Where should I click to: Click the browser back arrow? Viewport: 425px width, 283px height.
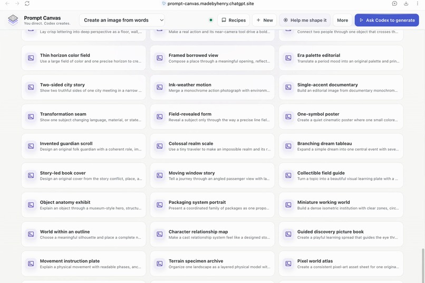pos(7,4)
